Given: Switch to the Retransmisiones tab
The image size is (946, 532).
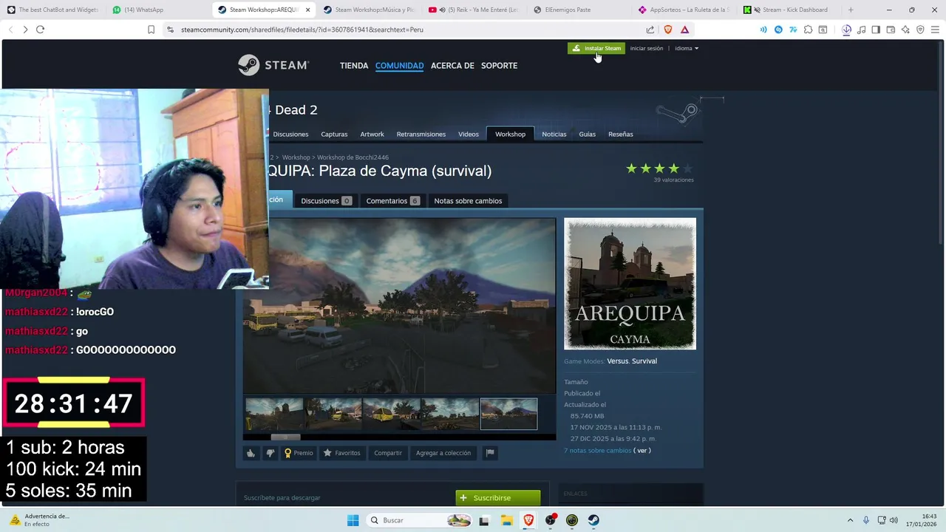Looking at the screenshot, I should point(421,134).
